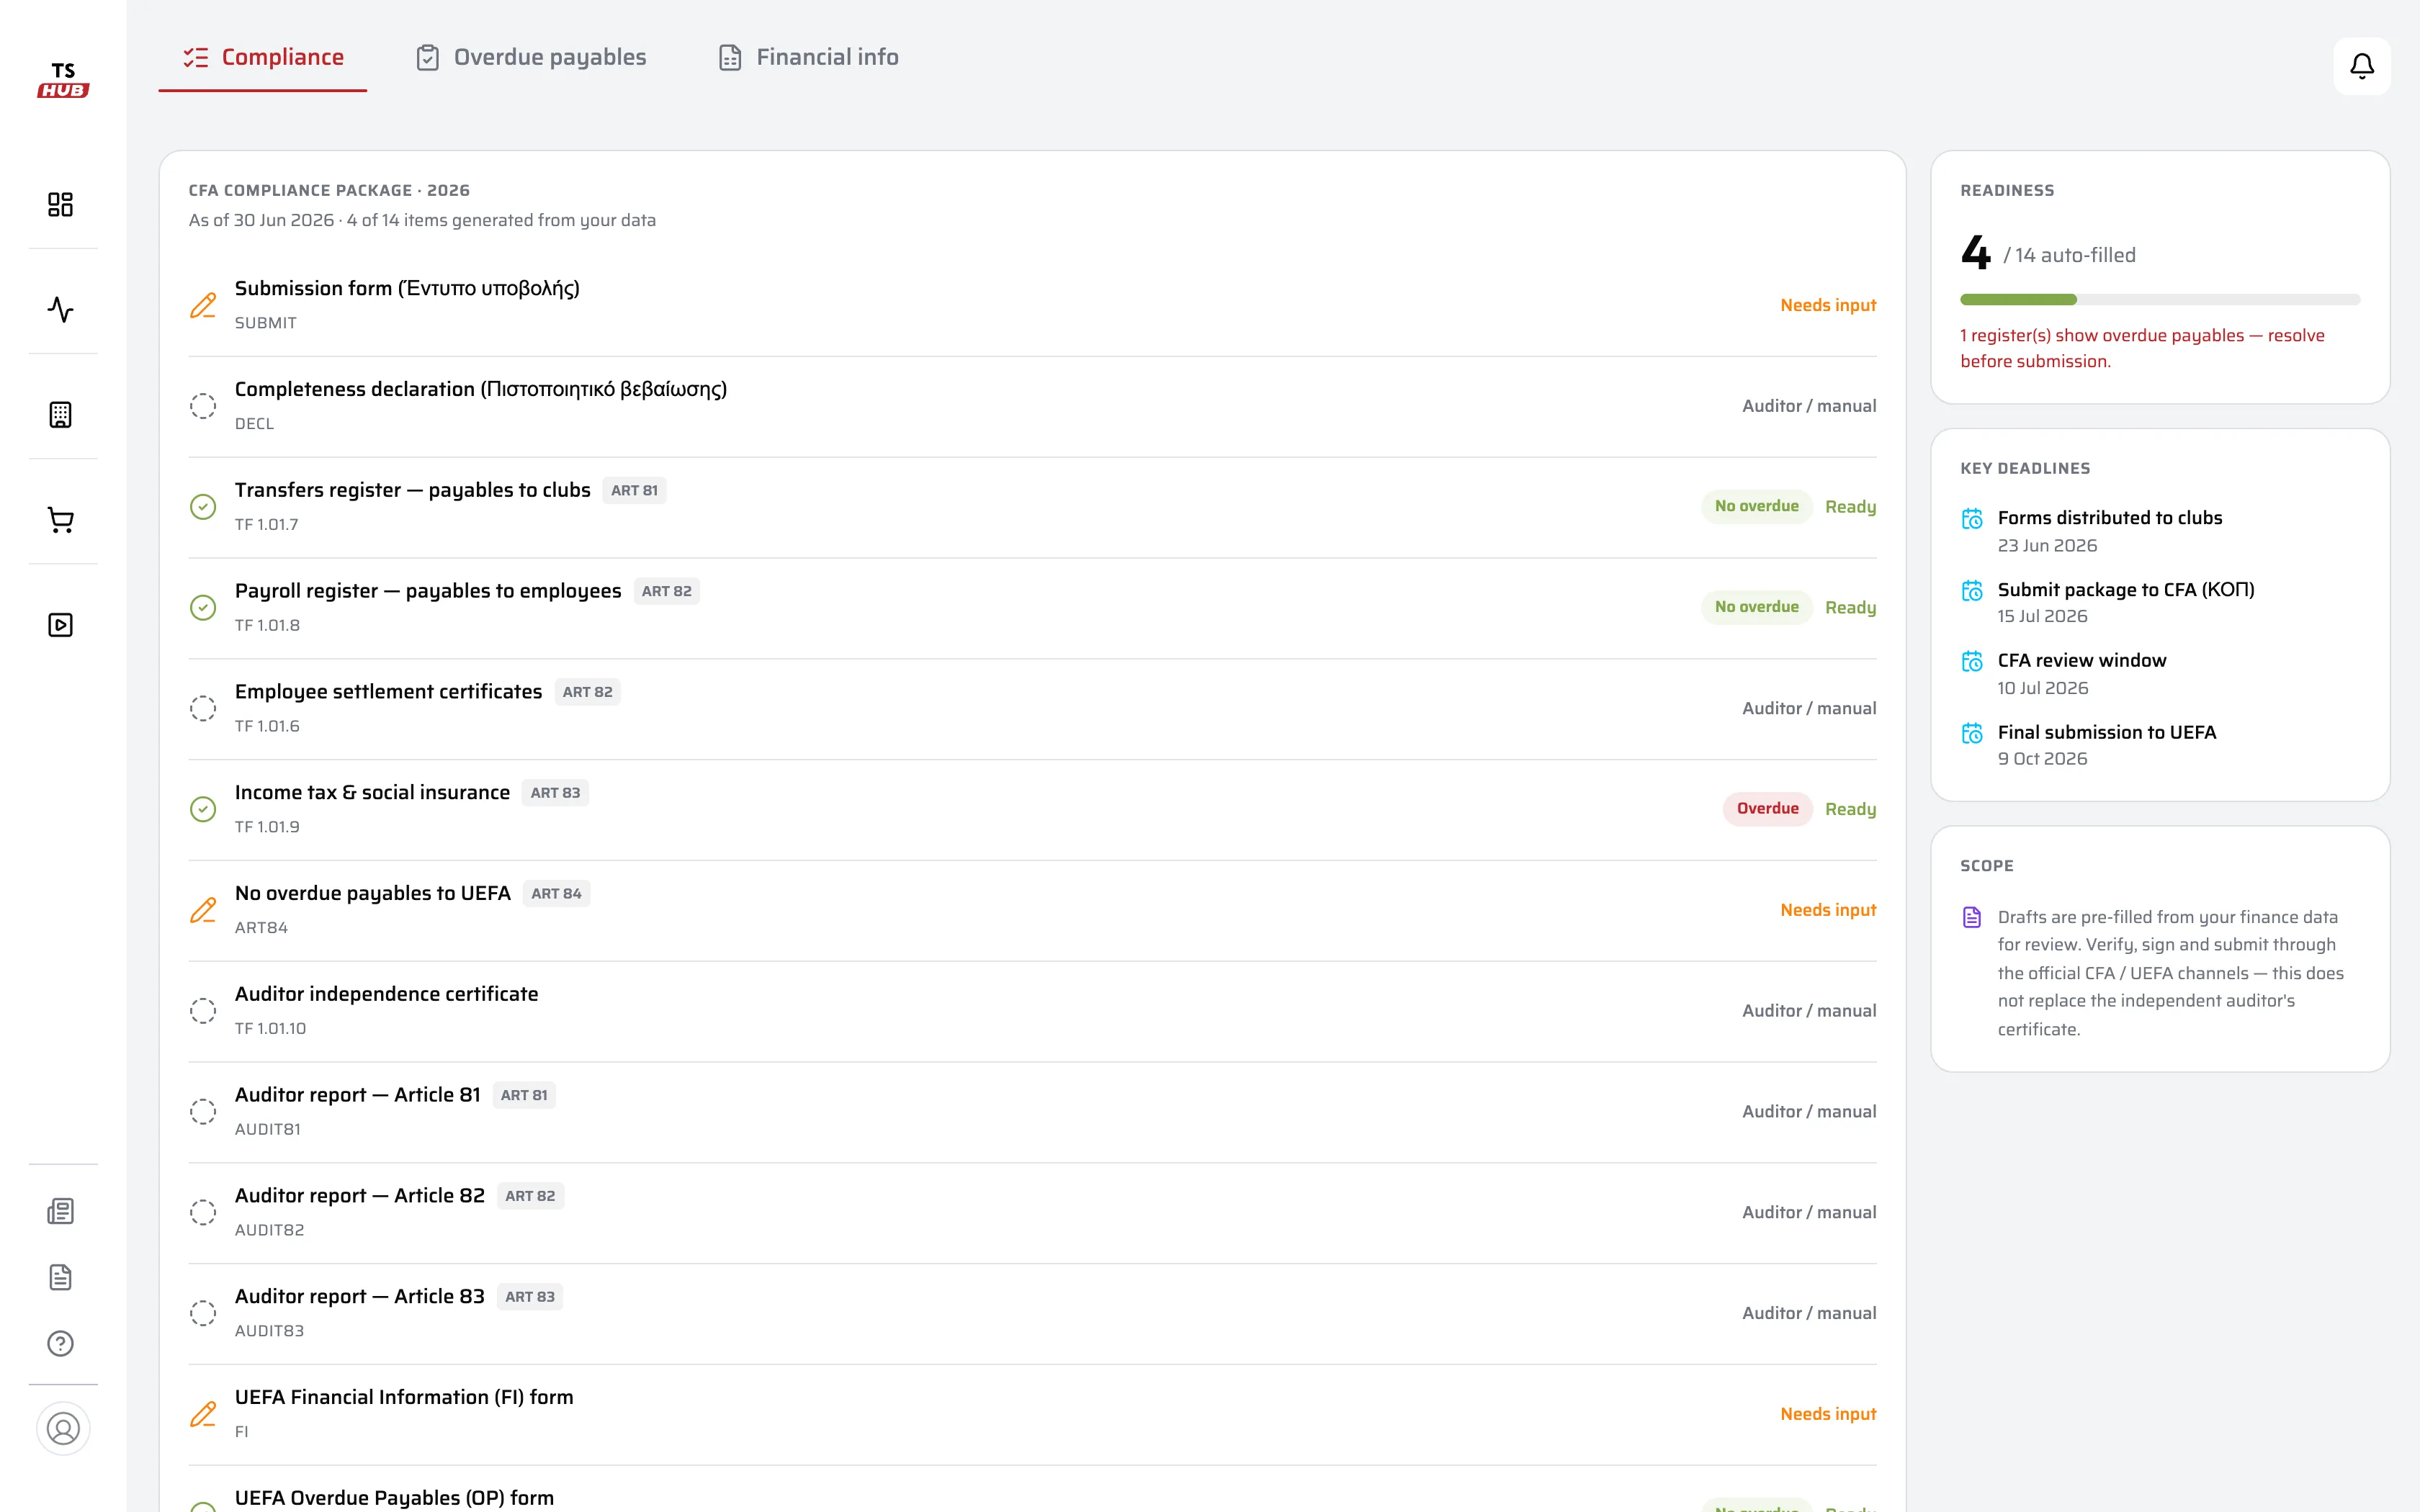Click dashed circle for Completeness declaration
Screen dimensions: 2420x1512
point(203,406)
